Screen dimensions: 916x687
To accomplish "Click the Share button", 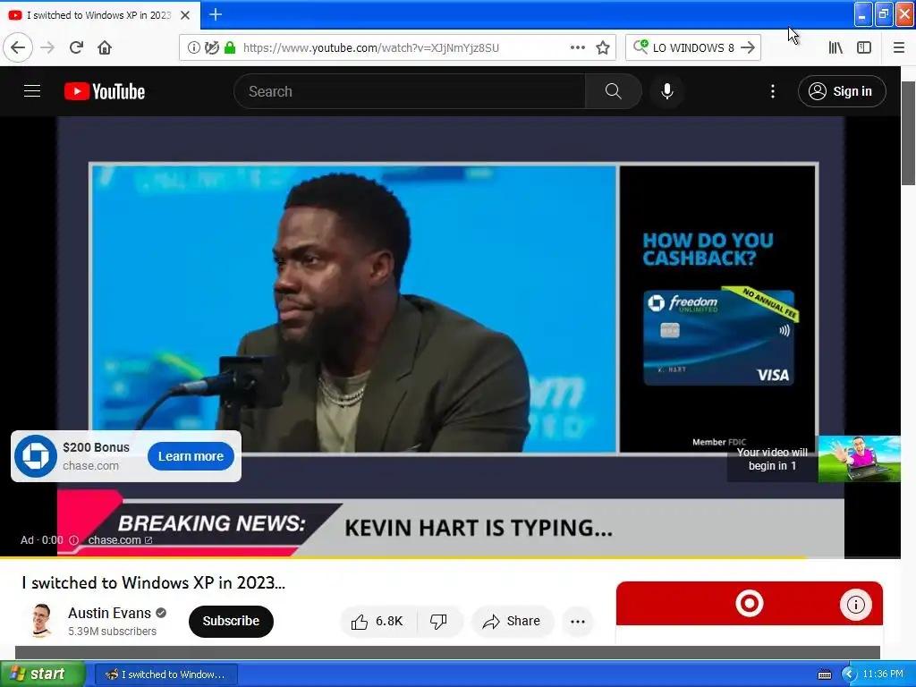I will point(512,621).
